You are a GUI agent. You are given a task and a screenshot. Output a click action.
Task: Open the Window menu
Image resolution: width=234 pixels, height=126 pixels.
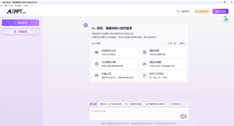18,6
